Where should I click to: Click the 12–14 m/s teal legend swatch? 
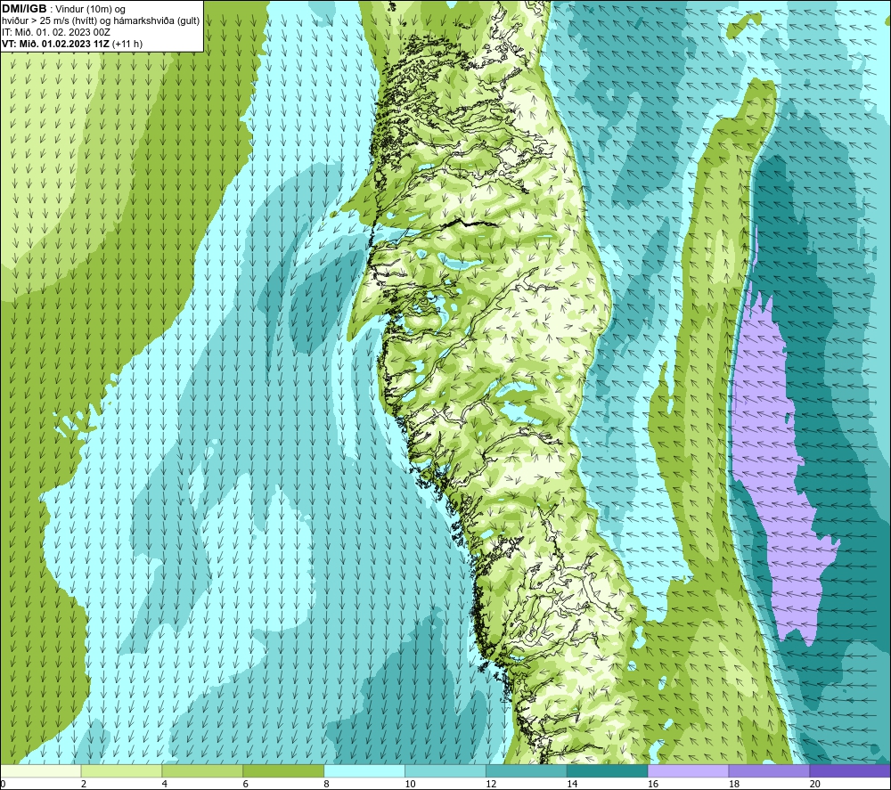527,770
